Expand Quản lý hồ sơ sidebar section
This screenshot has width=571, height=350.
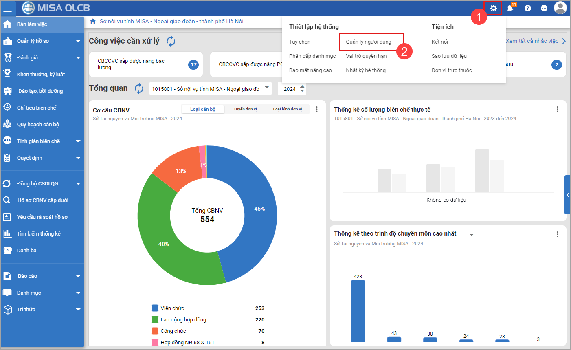point(78,41)
